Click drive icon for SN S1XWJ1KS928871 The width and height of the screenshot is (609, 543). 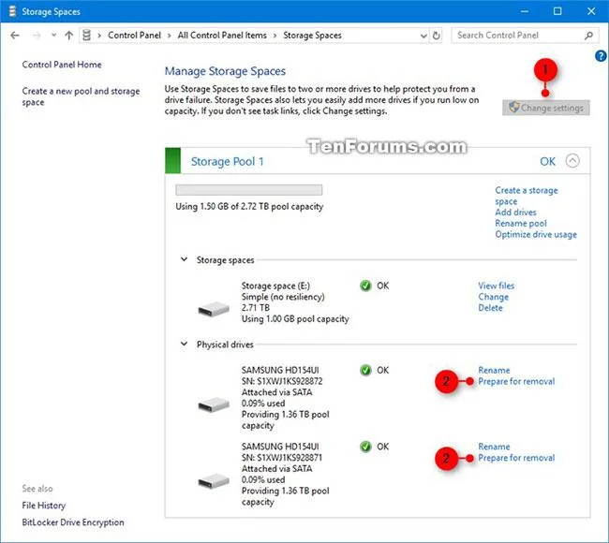[214, 481]
